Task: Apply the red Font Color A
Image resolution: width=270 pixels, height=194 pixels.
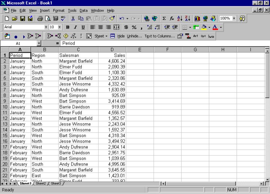Action: click(215, 27)
